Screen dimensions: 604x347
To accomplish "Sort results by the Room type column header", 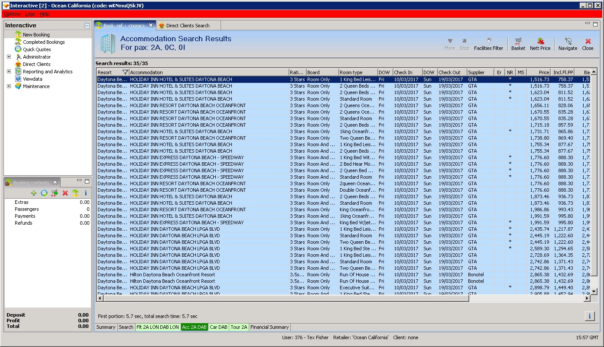I will (358, 72).
